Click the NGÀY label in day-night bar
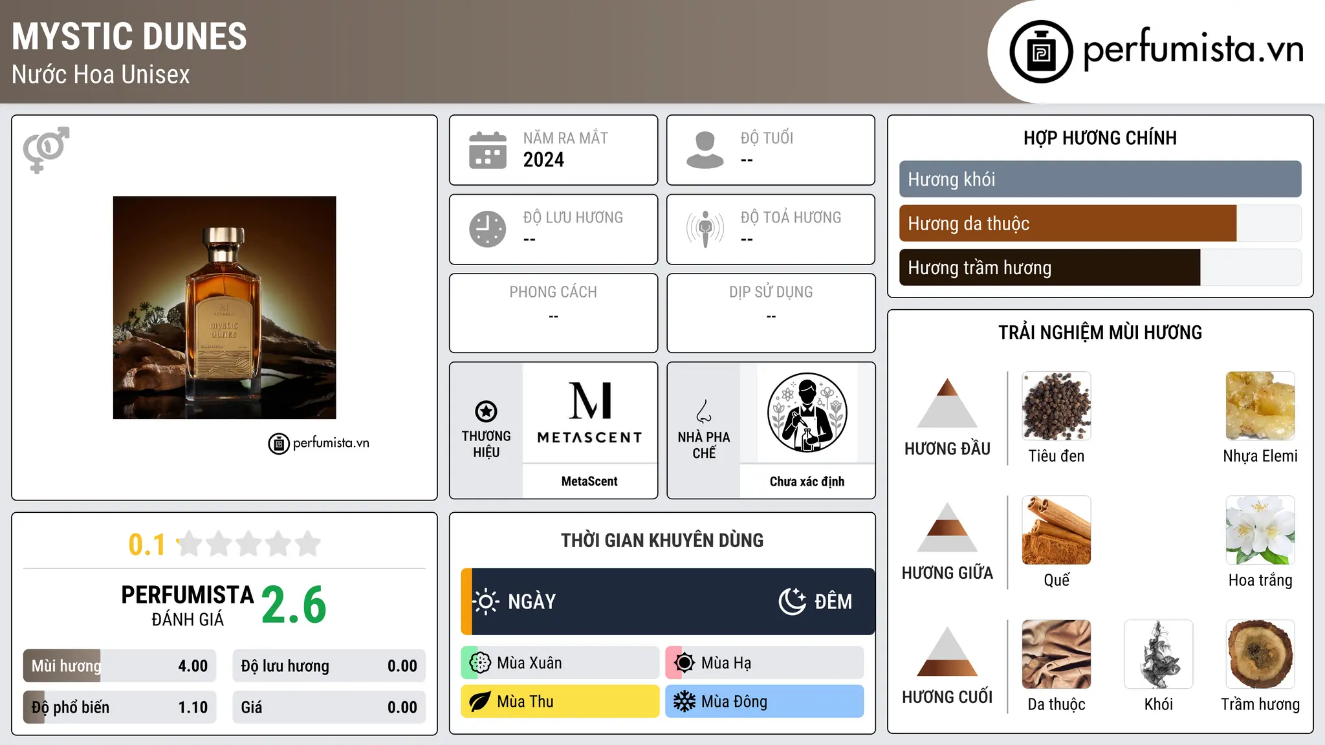This screenshot has height=745, width=1325. (532, 601)
